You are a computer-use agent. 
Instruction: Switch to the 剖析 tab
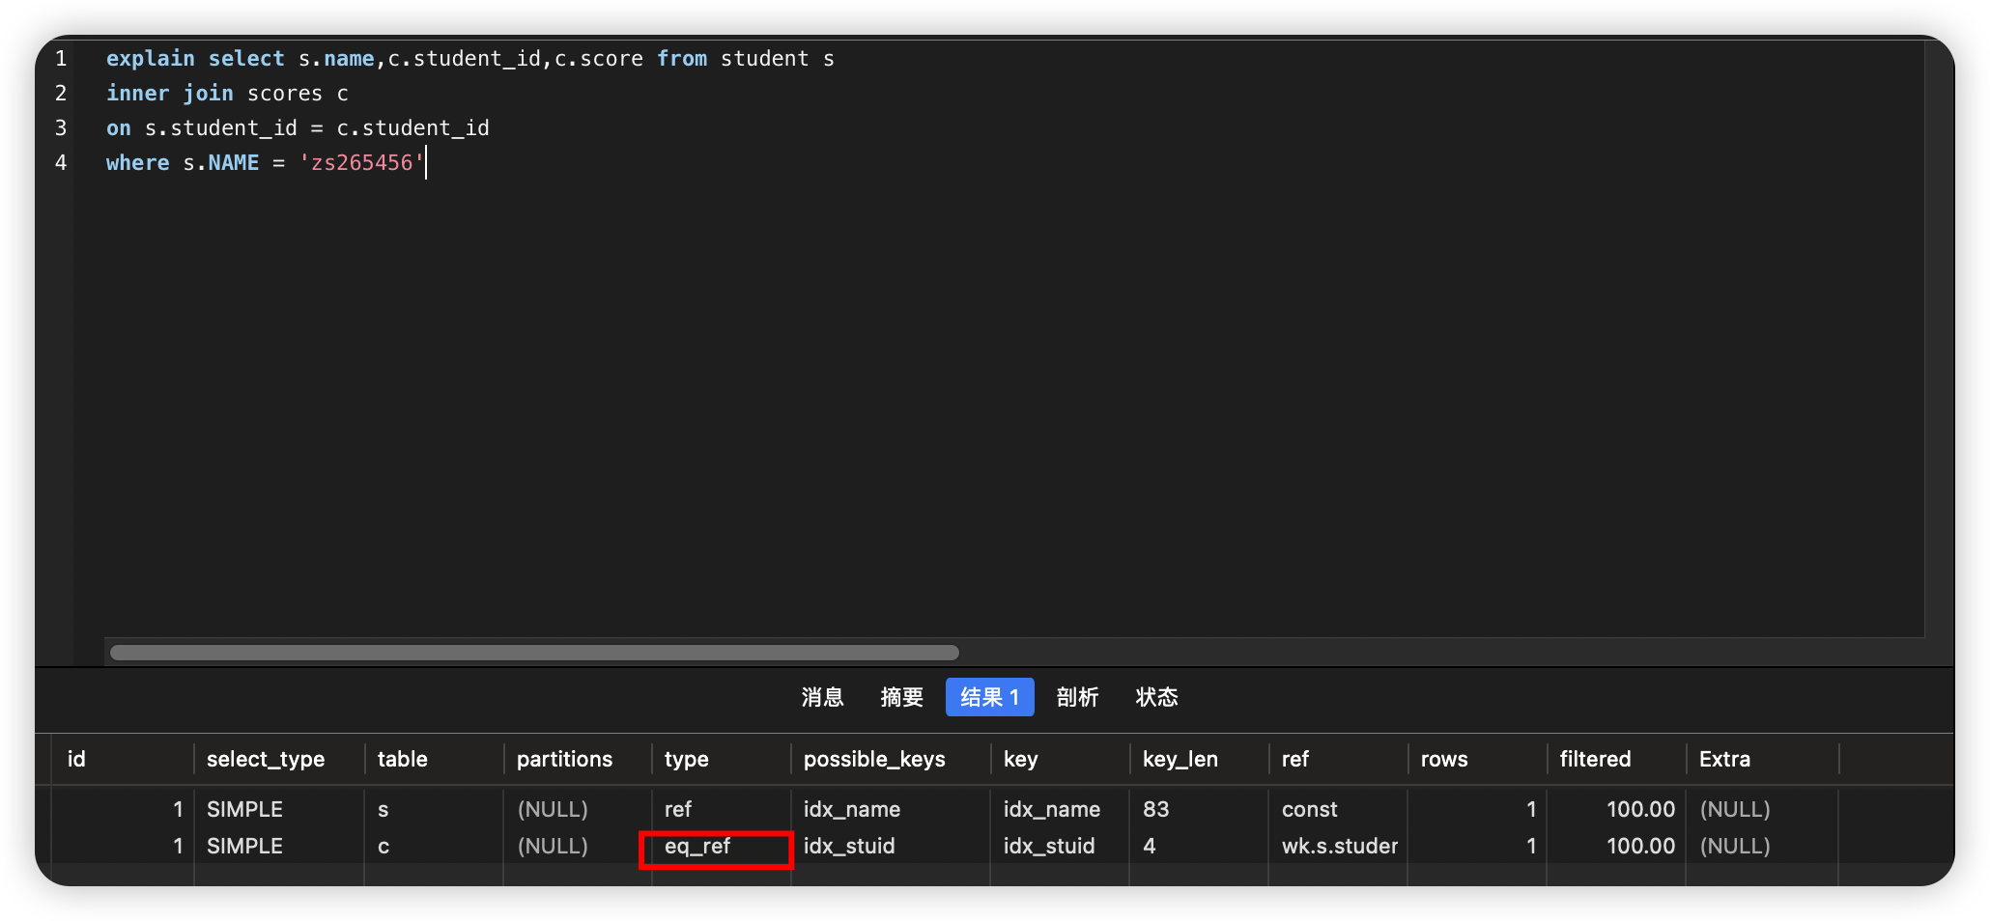(x=1077, y=697)
